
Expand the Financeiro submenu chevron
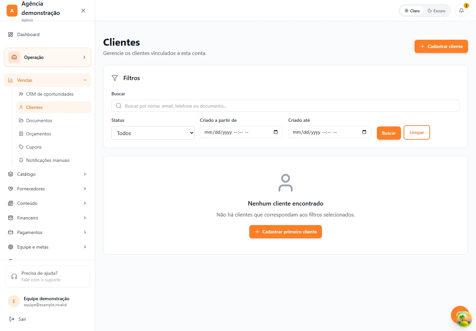pyautogui.click(x=85, y=218)
